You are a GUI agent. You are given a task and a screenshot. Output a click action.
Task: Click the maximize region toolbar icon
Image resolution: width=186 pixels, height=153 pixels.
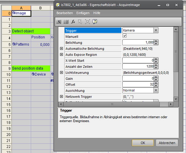point(87,22)
